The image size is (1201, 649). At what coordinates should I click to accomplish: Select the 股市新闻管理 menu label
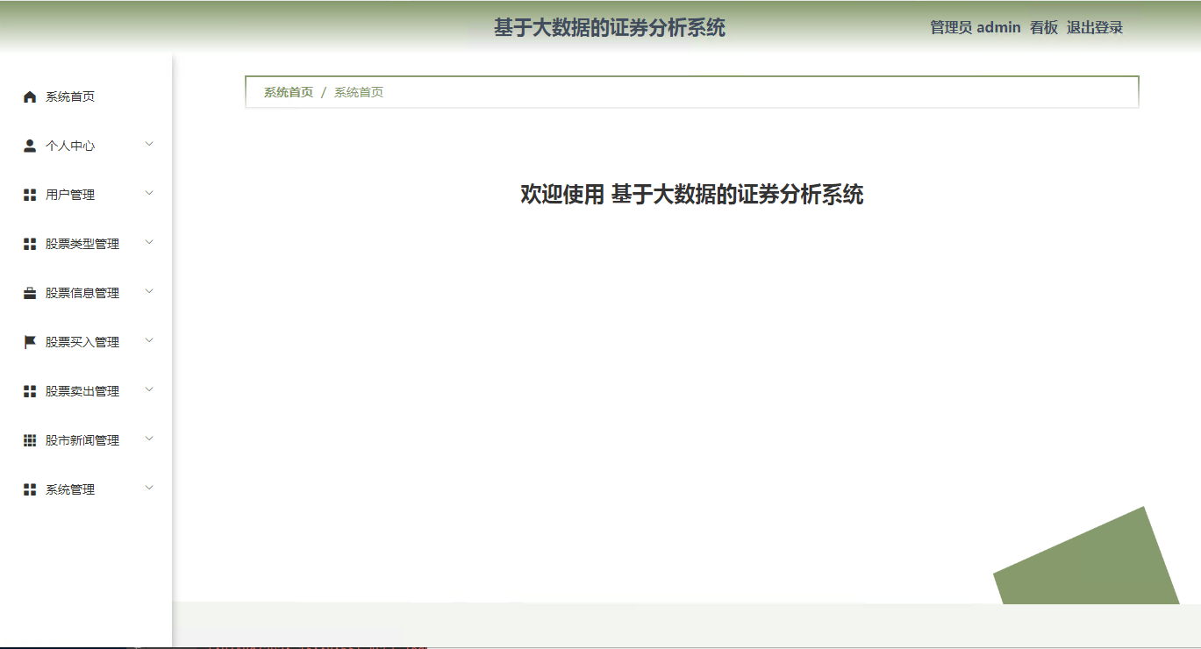[82, 441]
